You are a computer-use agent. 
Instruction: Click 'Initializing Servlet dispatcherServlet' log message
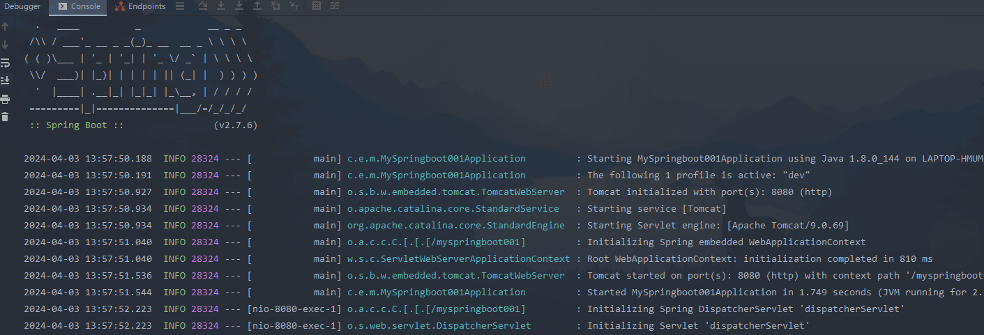pos(699,326)
